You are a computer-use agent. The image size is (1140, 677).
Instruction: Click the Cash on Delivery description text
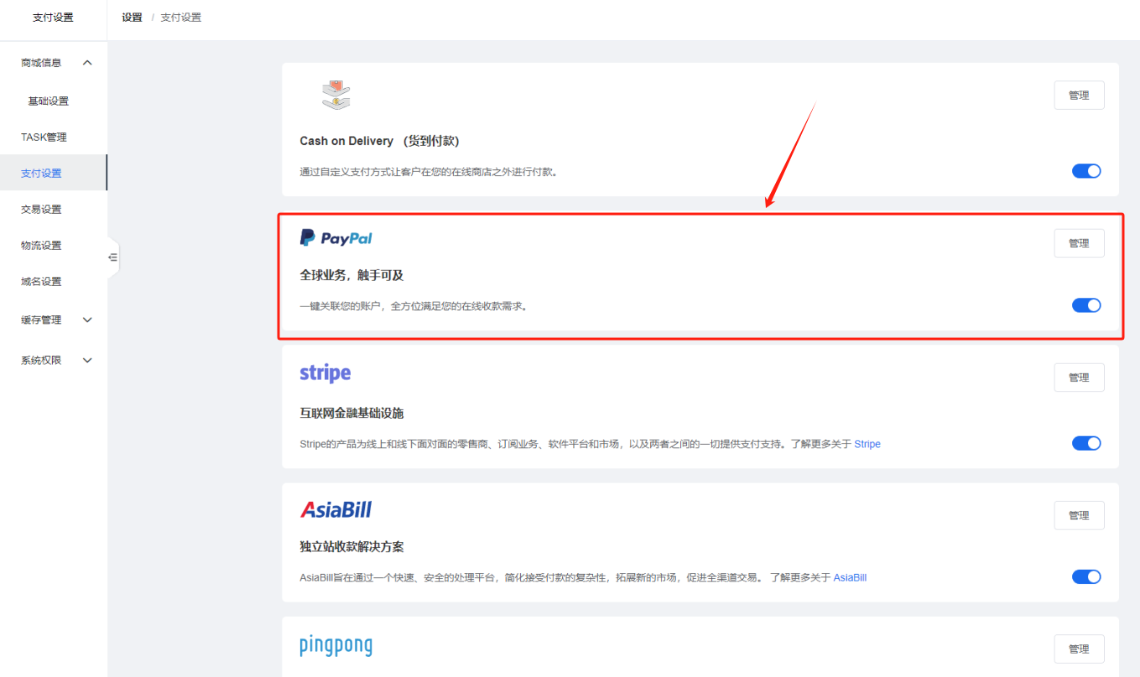pos(429,172)
